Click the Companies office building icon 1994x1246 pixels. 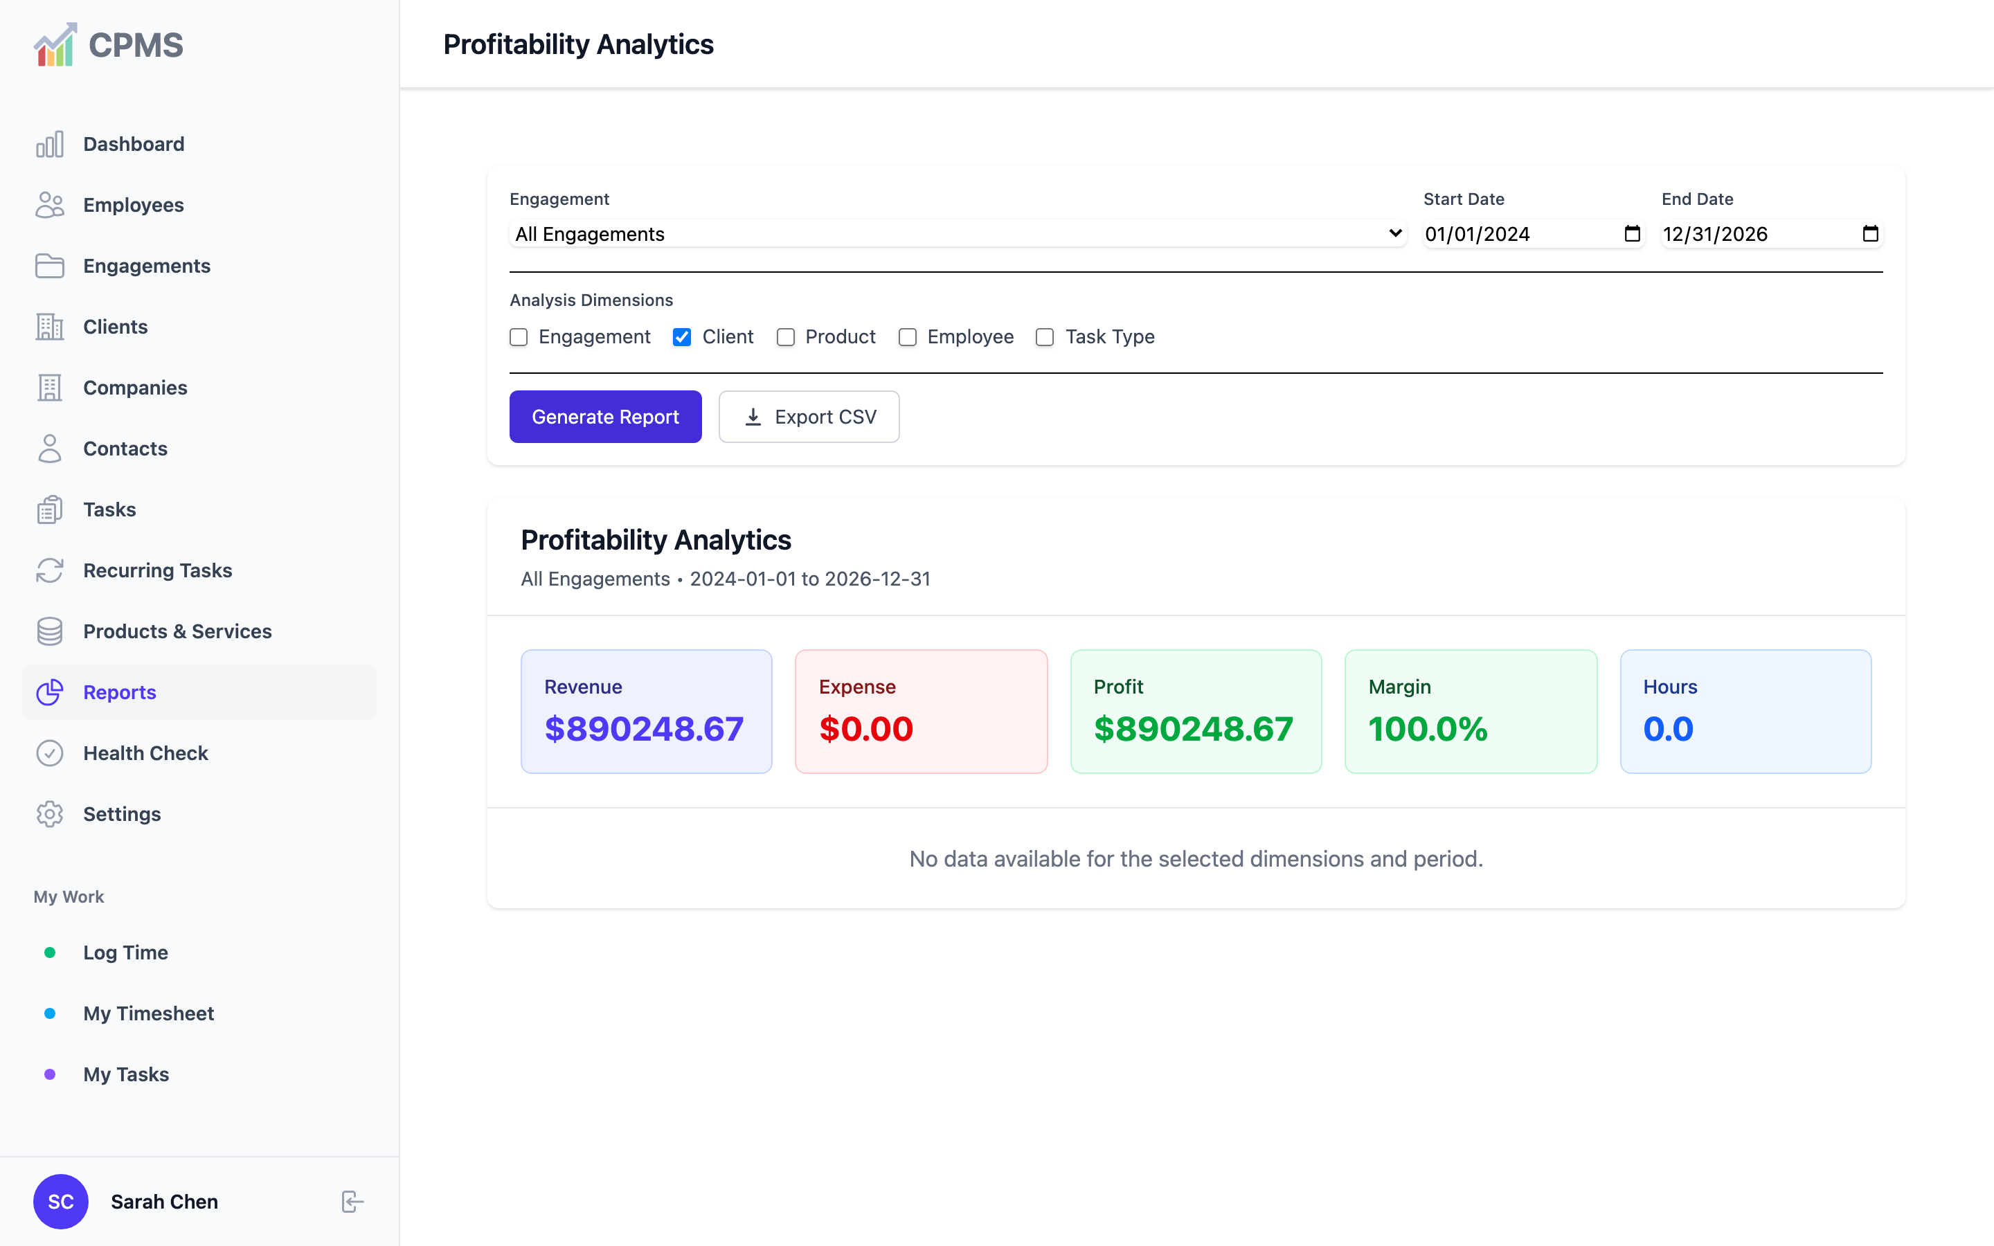click(49, 388)
